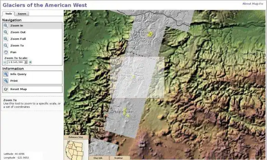Click the Information section heading
The height and width of the screenshot is (160, 267).
13,69
